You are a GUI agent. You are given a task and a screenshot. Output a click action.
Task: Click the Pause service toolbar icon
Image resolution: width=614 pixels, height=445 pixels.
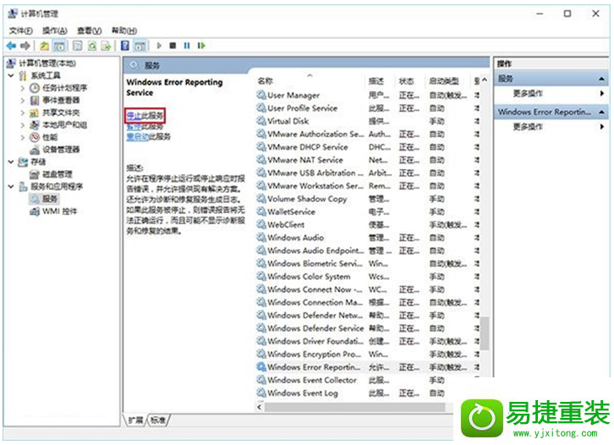click(187, 46)
